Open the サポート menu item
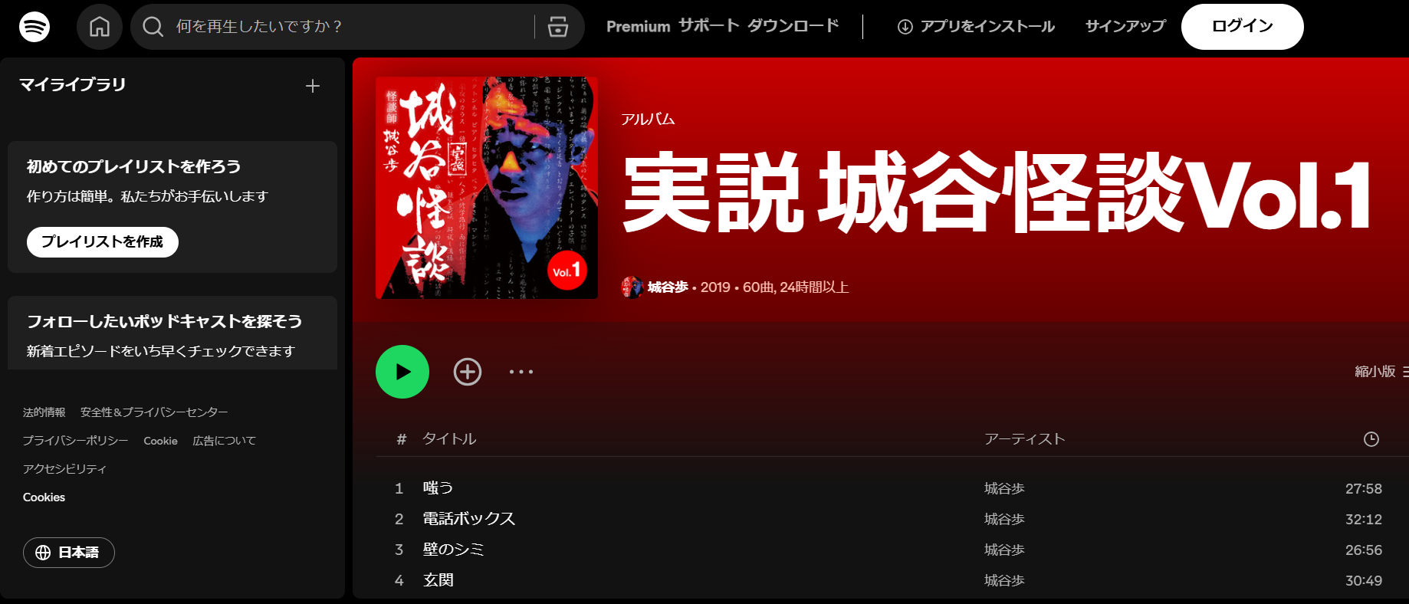Viewport: 1409px width, 604px height. click(x=709, y=26)
